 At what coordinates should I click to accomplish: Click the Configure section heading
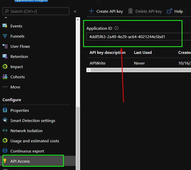[x=12, y=100]
